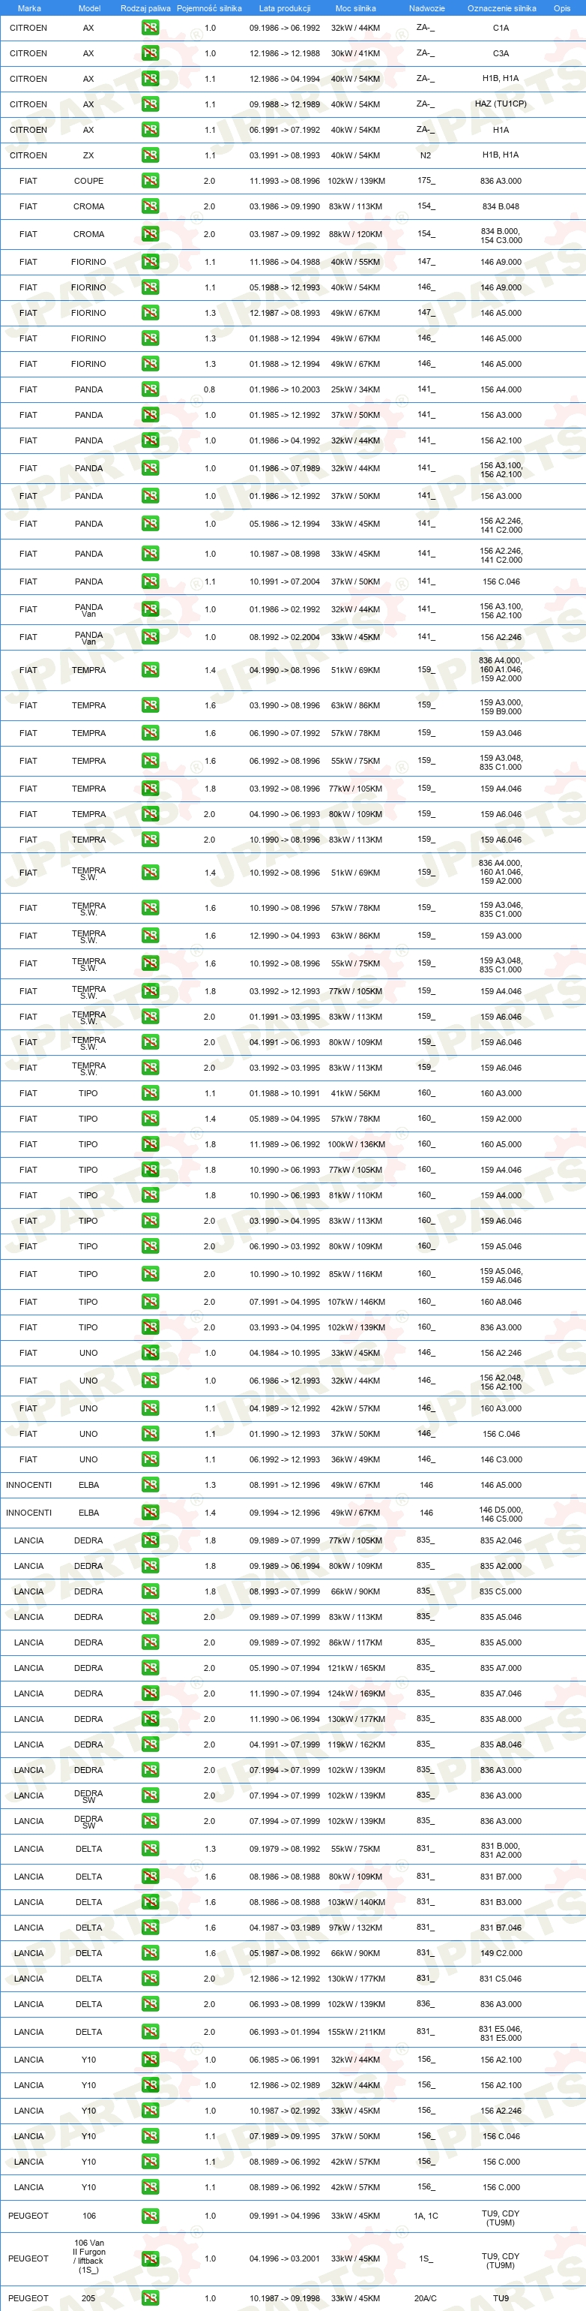Click fuel icon in TIPO 107kW / 146KM row
Screen dimensions: 586x2311
tap(150, 1302)
